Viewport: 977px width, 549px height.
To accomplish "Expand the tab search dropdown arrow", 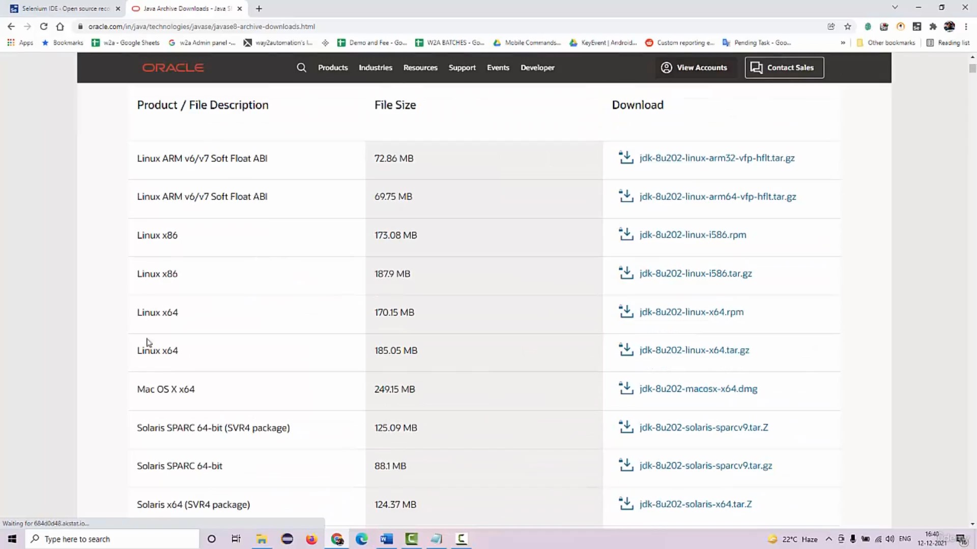I will click(x=895, y=8).
